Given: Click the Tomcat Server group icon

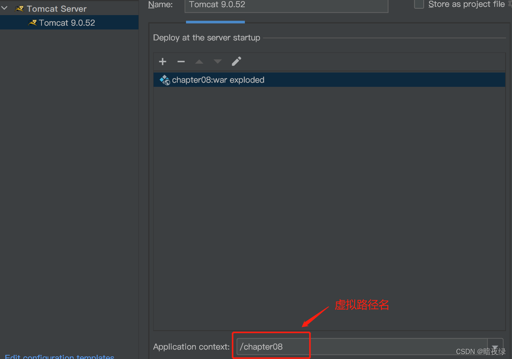Looking at the screenshot, I should coord(19,8).
